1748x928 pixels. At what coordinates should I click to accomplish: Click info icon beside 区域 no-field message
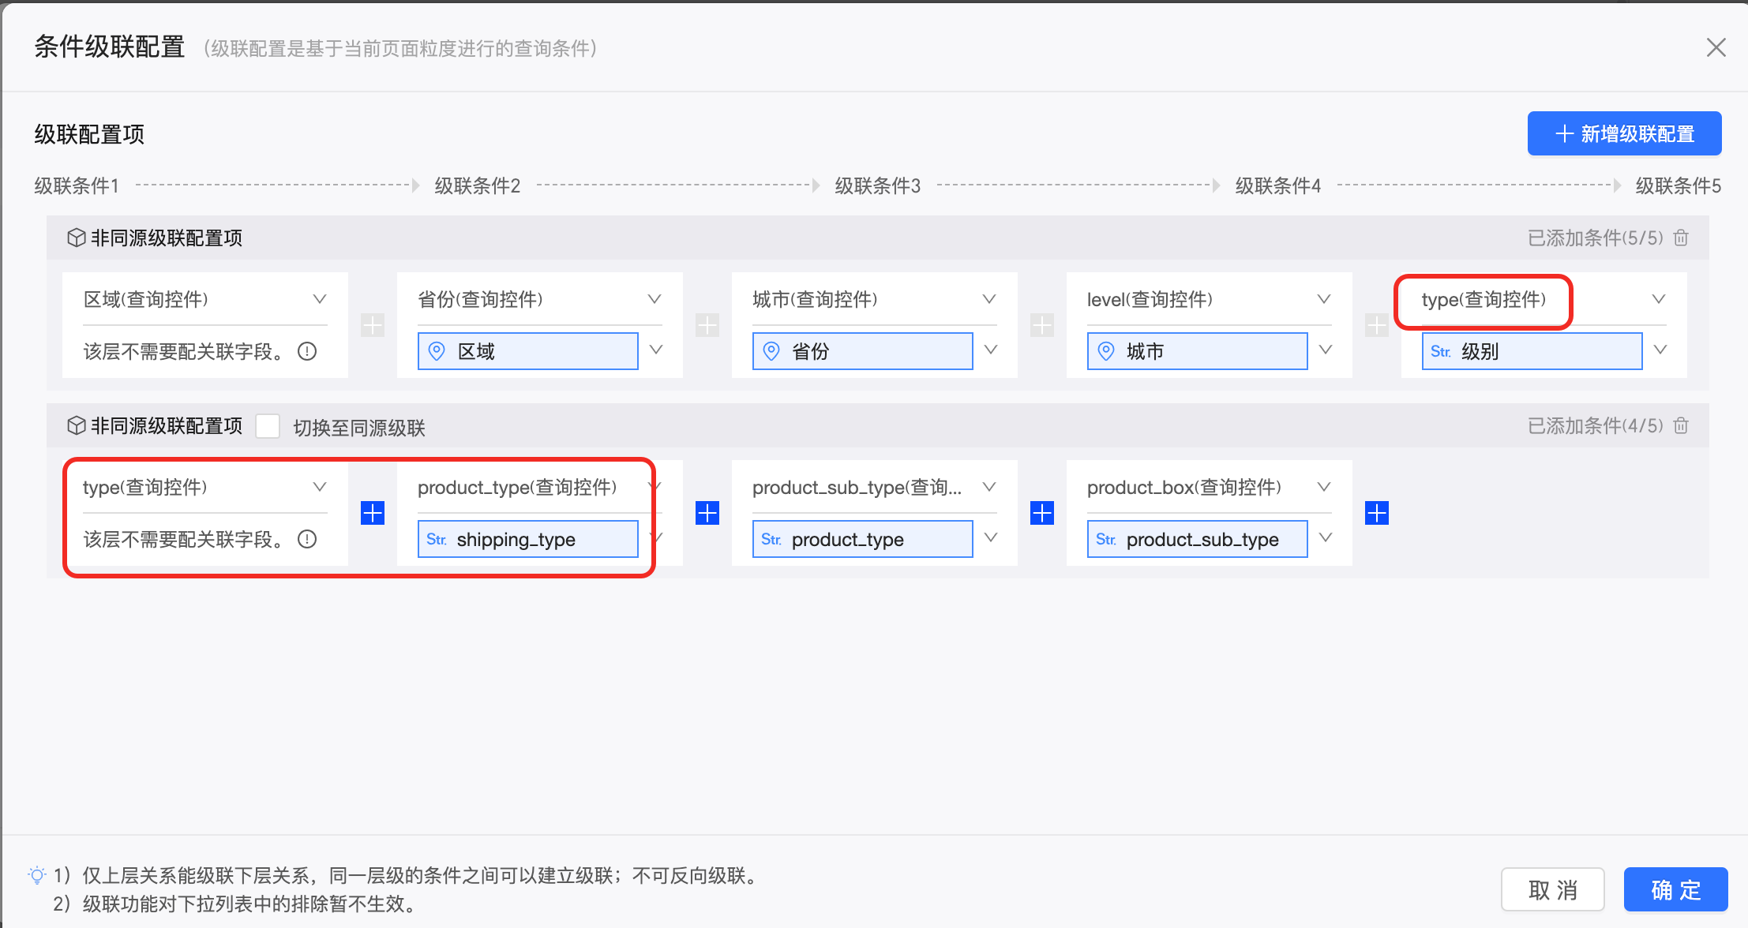[307, 351]
